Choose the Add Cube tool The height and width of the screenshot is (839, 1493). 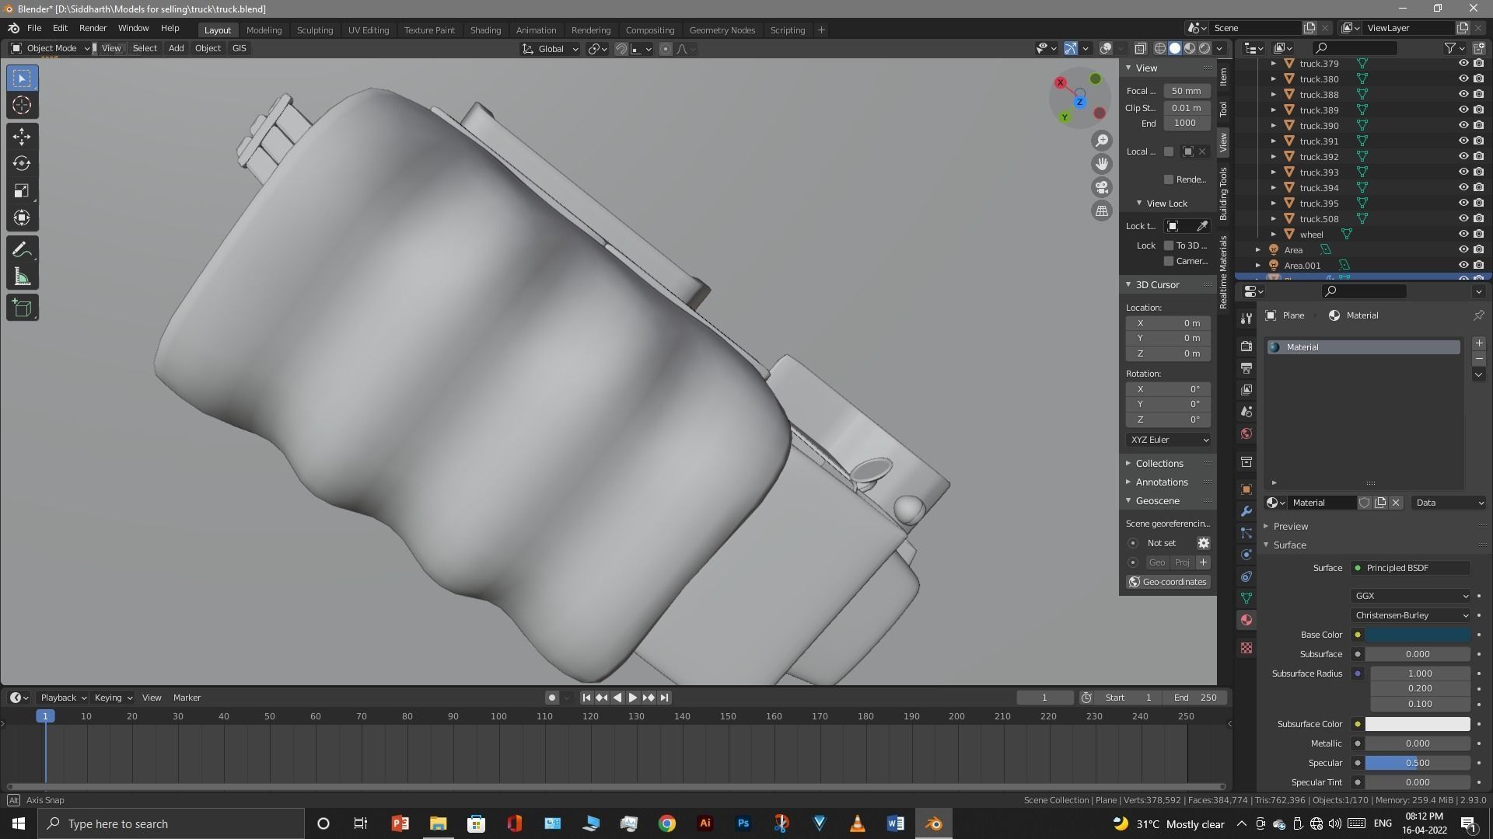(x=22, y=308)
